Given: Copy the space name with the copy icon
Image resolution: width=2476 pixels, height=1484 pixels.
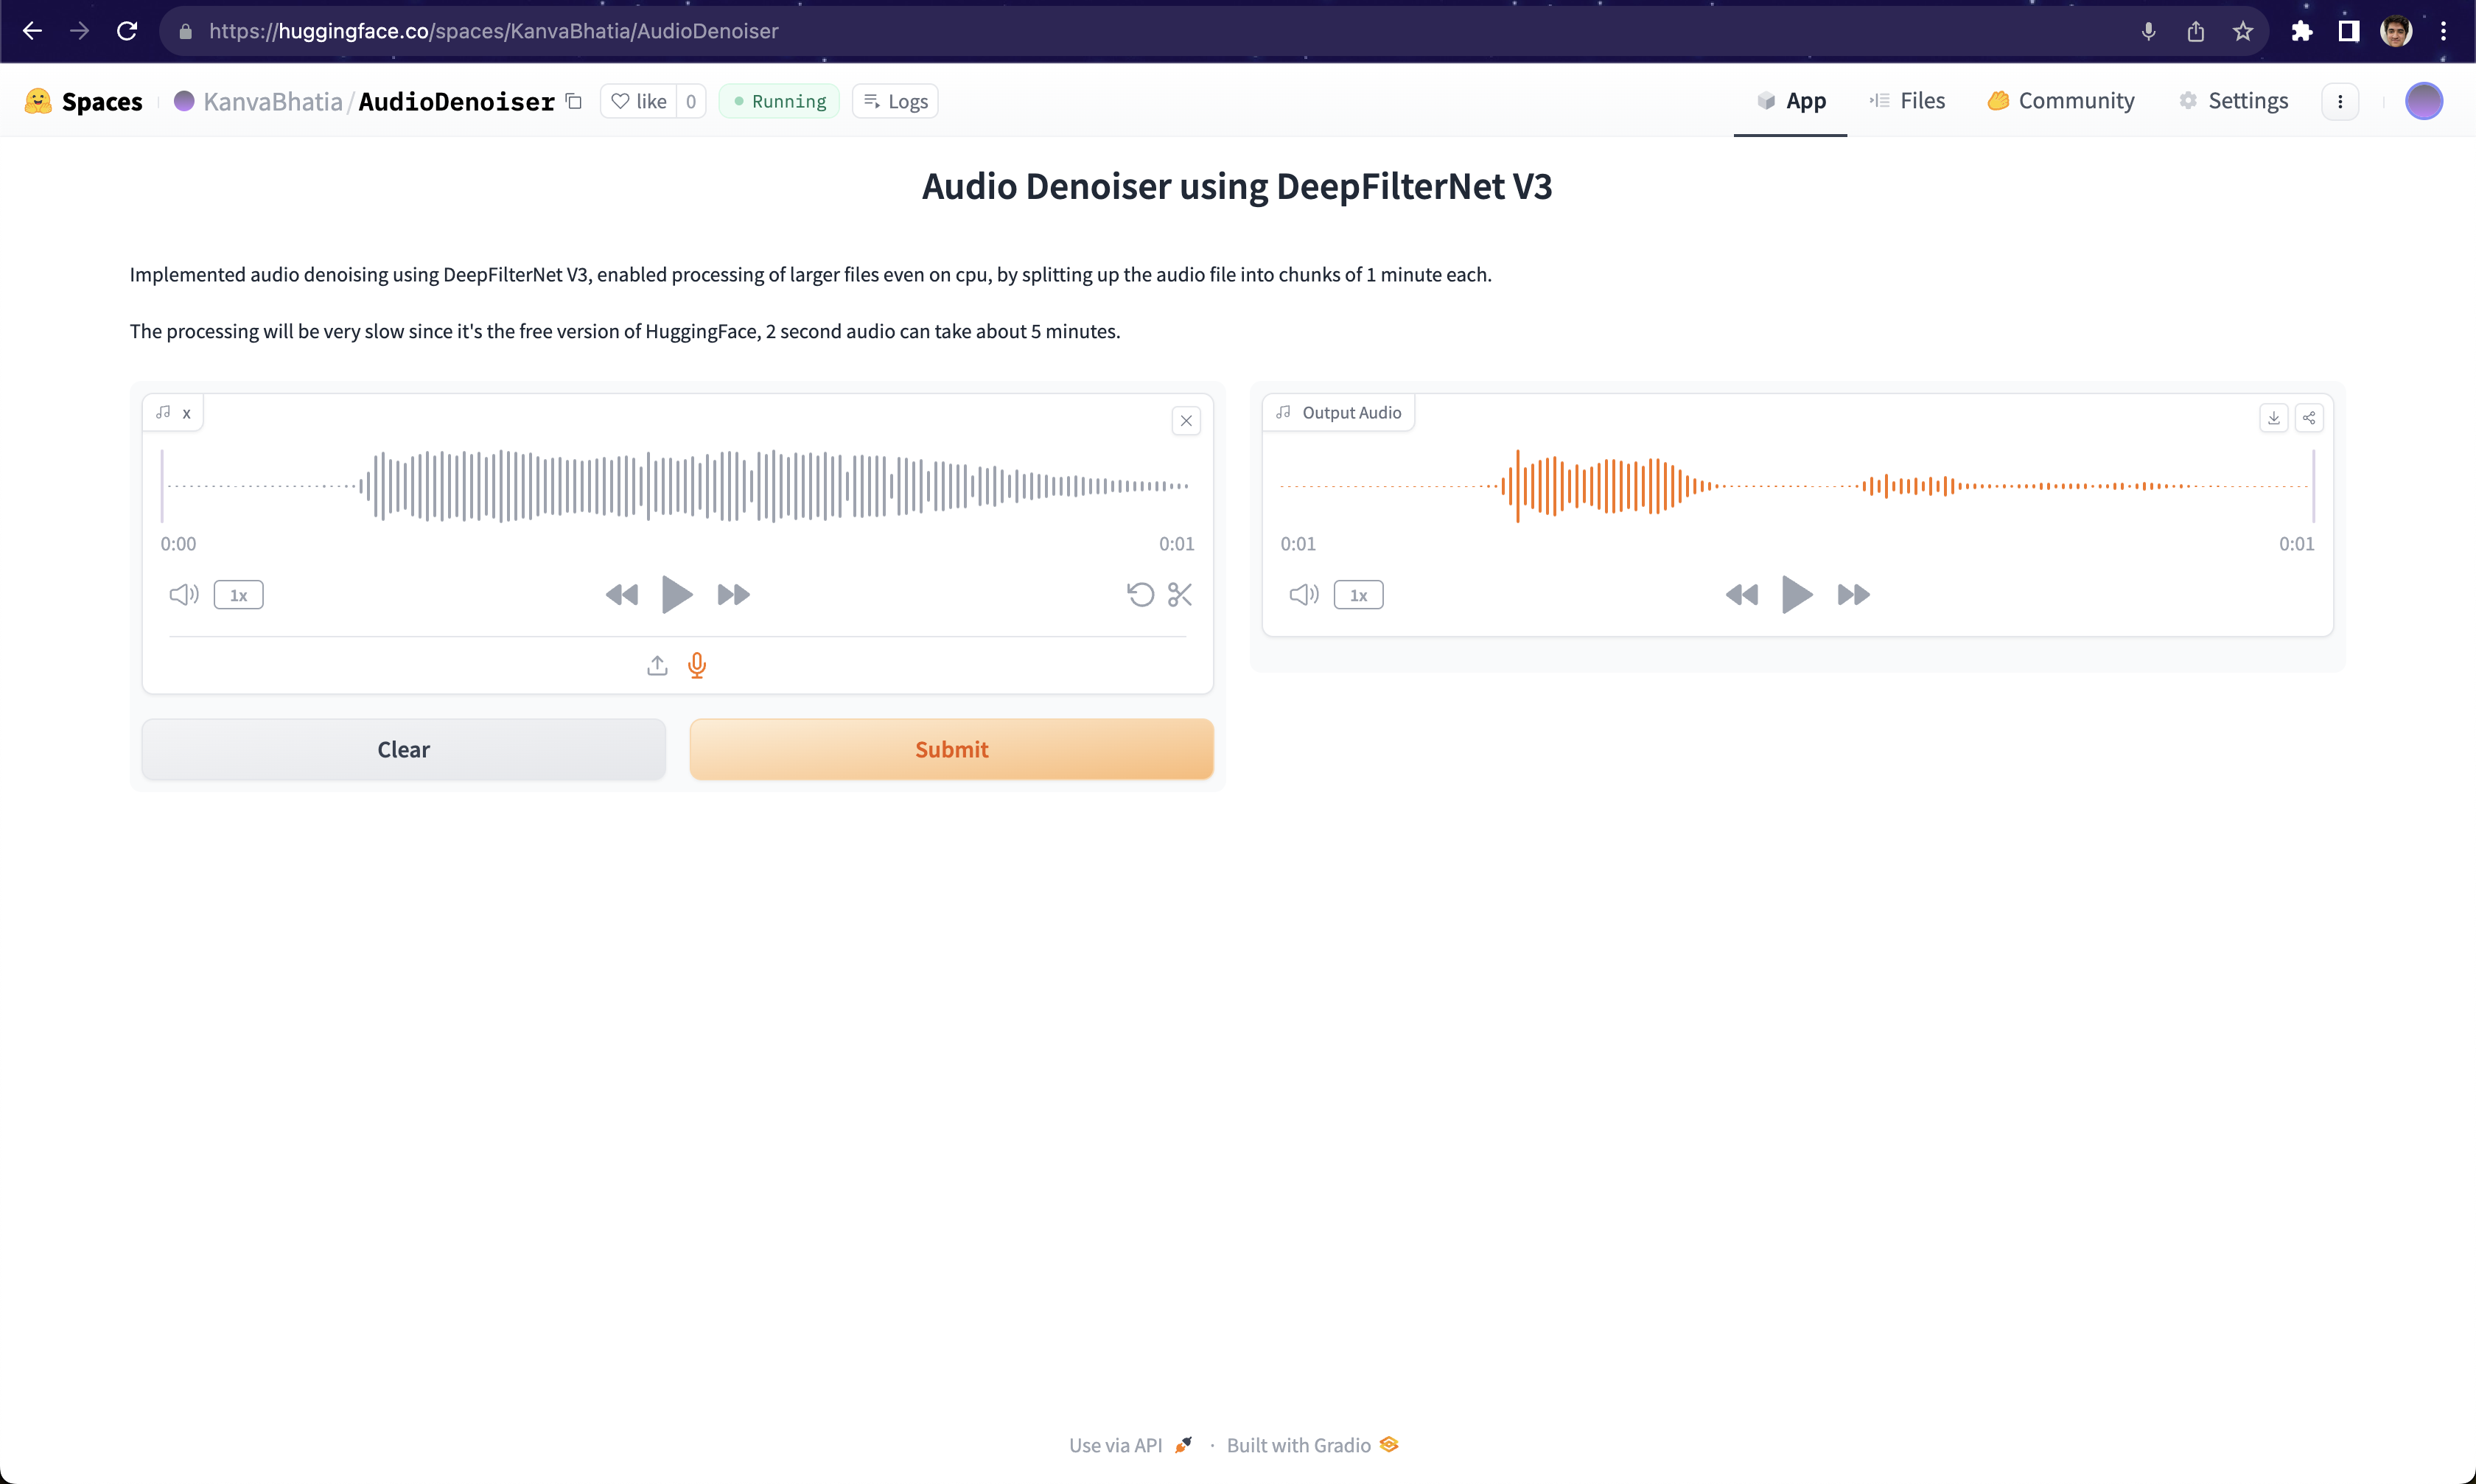Looking at the screenshot, I should coord(574,101).
